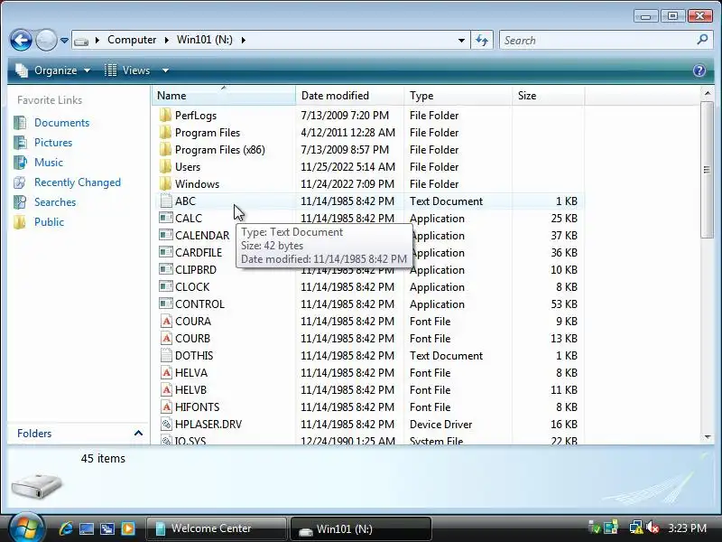This screenshot has width=722, height=542.
Task: Open the Pictures favorite link
Action: click(53, 143)
